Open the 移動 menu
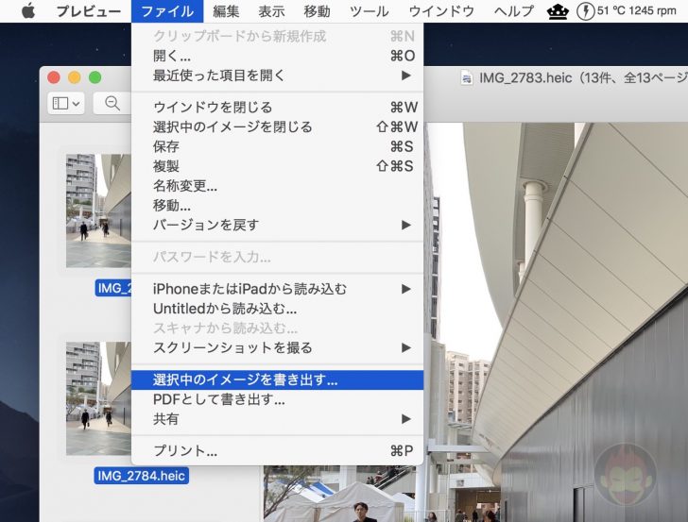Image resolution: width=688 pixels, height=522 pixels. point(317,11)
